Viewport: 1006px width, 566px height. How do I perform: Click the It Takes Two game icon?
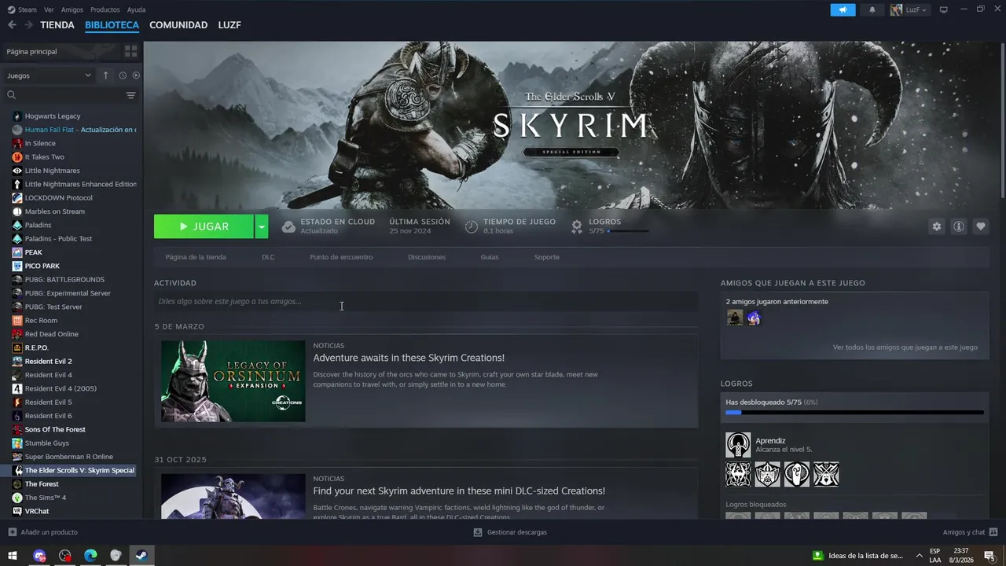pos(17,157)
